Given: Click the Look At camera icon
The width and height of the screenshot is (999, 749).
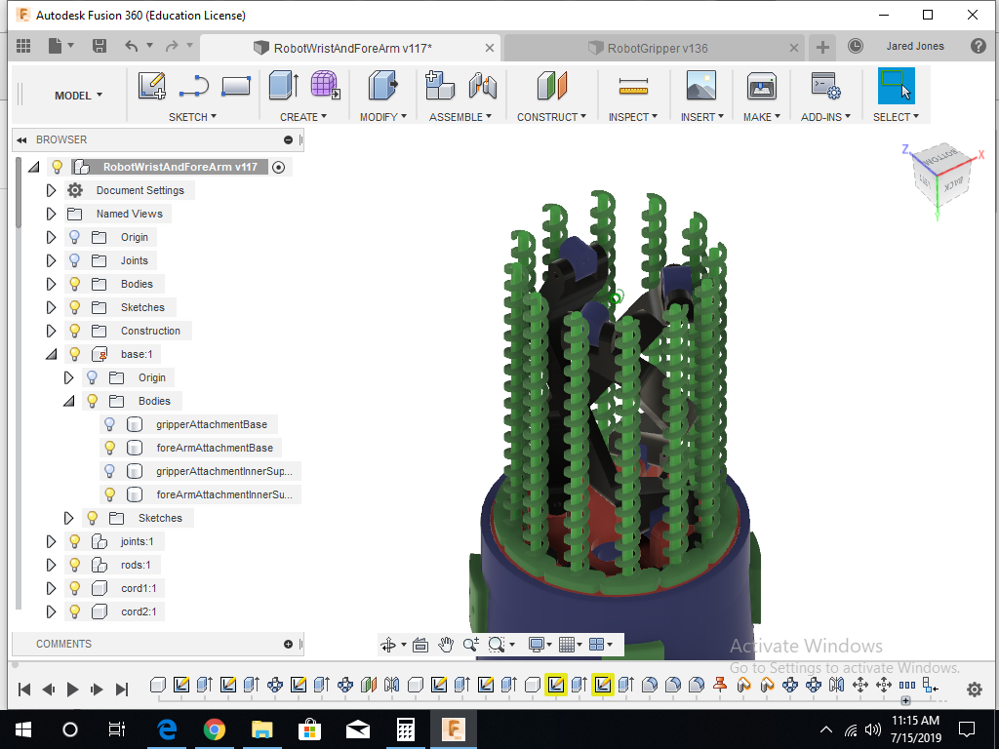Looking at the screenshot, I should tap(420, 646).
